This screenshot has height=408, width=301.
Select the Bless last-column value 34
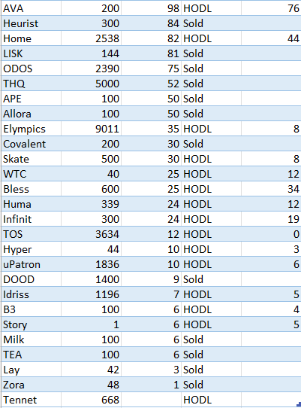pos(271,189)
